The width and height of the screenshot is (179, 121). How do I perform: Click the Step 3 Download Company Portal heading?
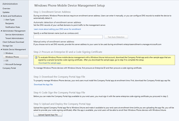coord(59,77)
